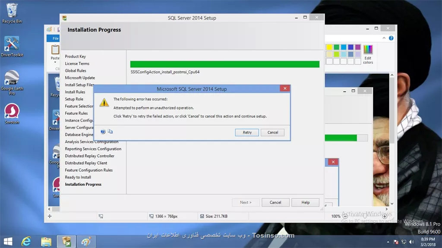Open Edit colors in Paint

pyautogui.click(x=368, y=54)
